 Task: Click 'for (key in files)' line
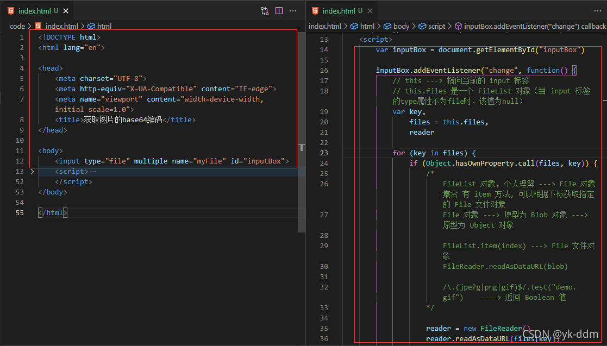(434, 153)
